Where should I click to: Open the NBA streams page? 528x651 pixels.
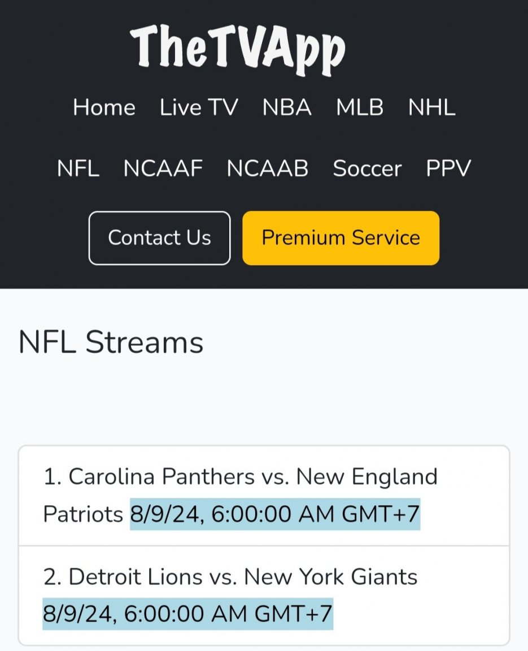[x=287, y=107]
